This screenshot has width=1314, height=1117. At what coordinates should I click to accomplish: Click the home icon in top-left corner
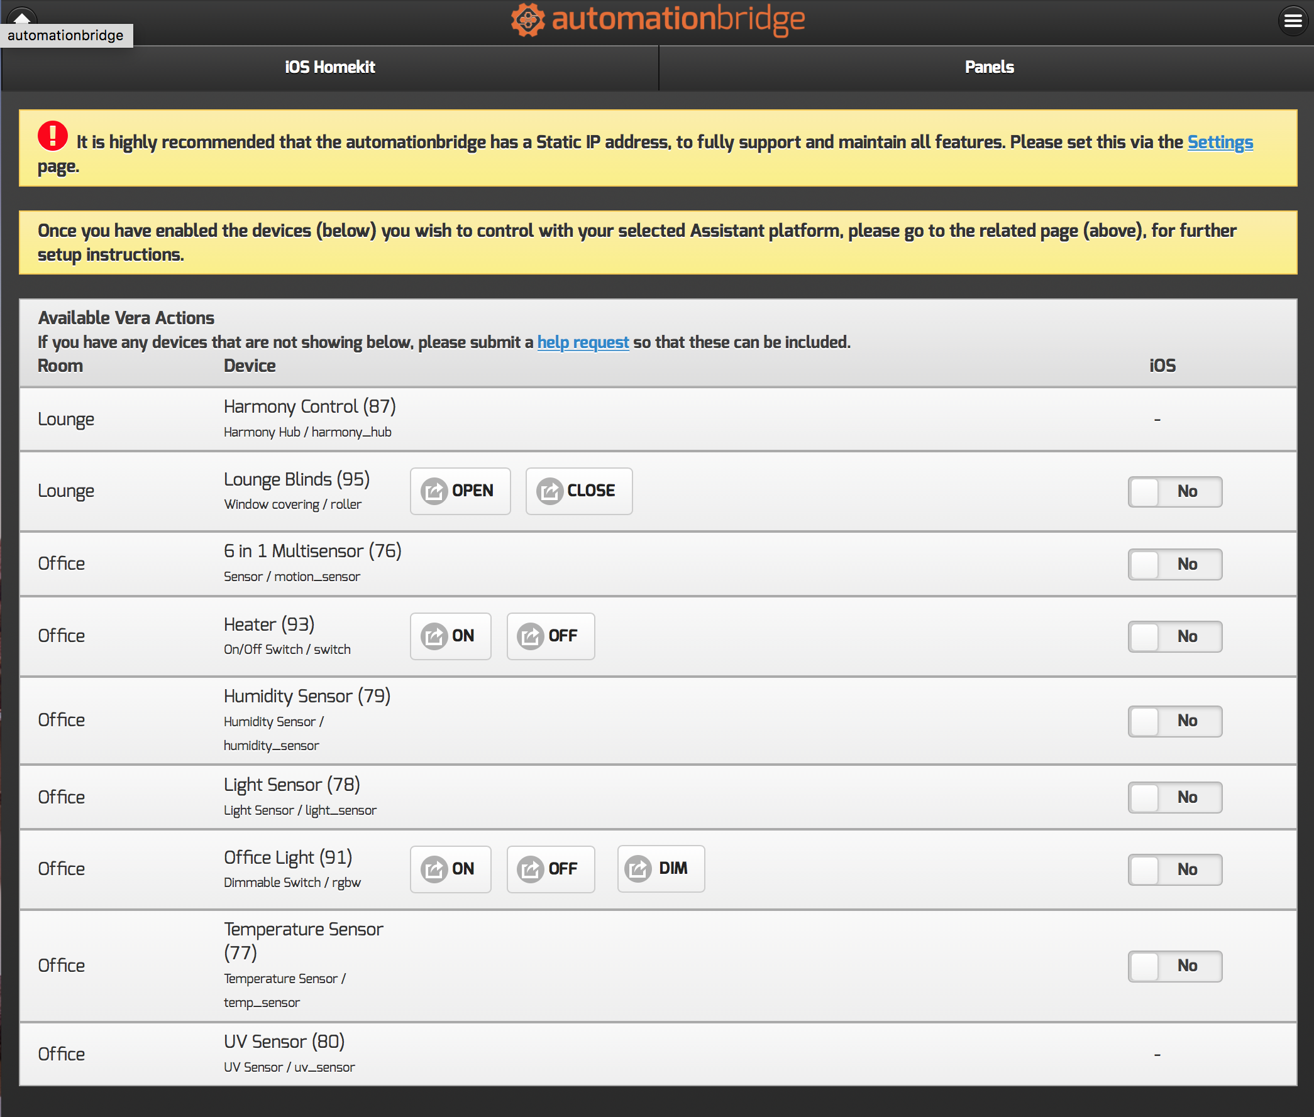click(21, 16)
